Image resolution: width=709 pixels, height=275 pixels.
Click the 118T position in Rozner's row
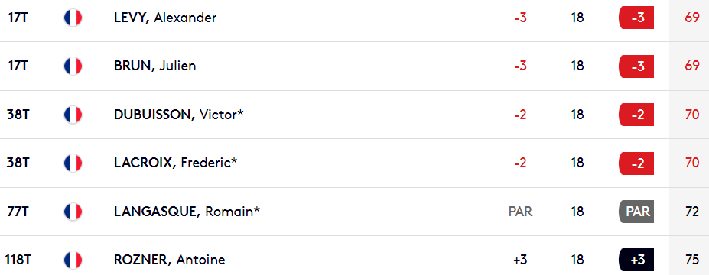pyautogui.click(x=18, y=260)
